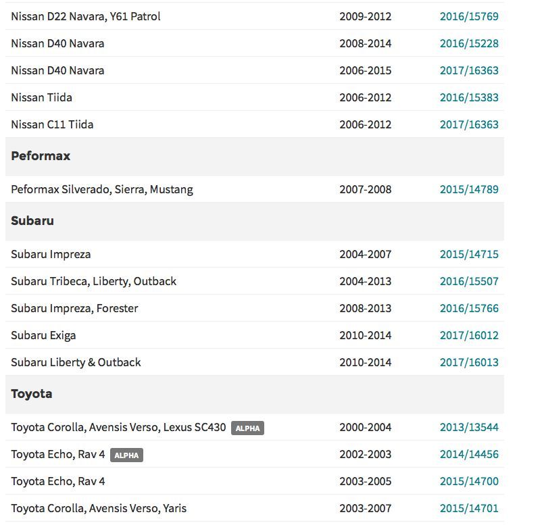Open recall link 2016/15766

[469, 309]
